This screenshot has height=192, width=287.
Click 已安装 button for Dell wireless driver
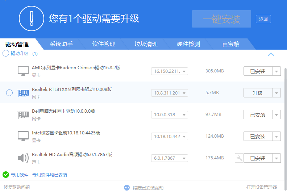pyautogui.click(x=258, y=115)
